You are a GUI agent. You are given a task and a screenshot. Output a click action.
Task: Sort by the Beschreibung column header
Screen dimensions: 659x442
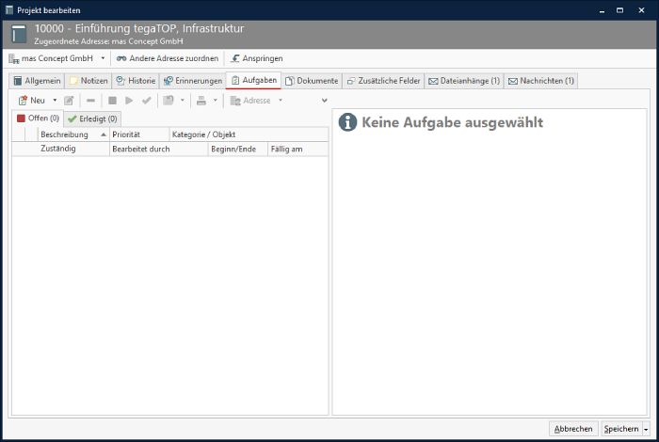[x=73, y=134]
